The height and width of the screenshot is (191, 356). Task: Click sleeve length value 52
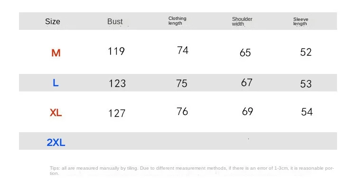306,52
